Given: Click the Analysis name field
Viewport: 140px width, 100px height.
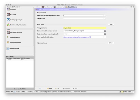Looking at the screenshot, I should pyautogui.click(x=85, y=28).
